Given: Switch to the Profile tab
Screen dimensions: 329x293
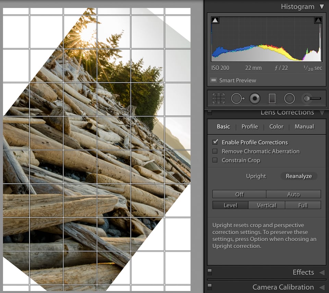Looking at the screenshot, I should tap(250, 126).
